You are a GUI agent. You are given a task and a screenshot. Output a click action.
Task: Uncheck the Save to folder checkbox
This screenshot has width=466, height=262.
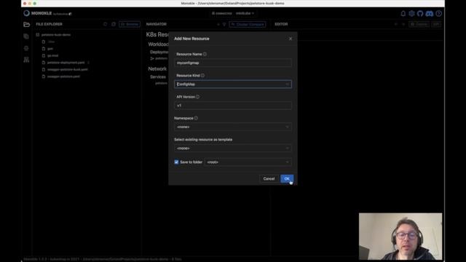(176, 162)
